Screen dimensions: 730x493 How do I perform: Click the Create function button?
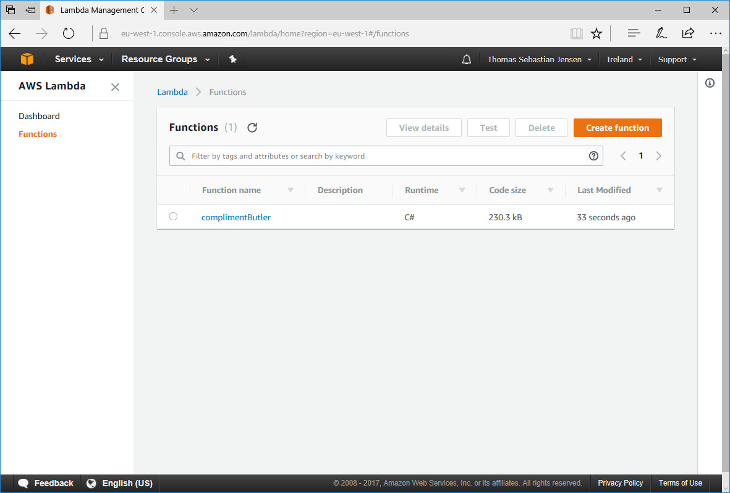[x=617, y=128]
